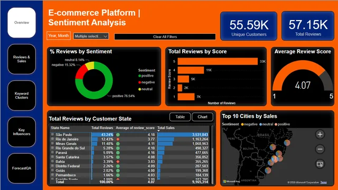Click red diamond indicator for Rio de Janeiro
This screenshot has width=338, height=190.
(x=118, y=139)
